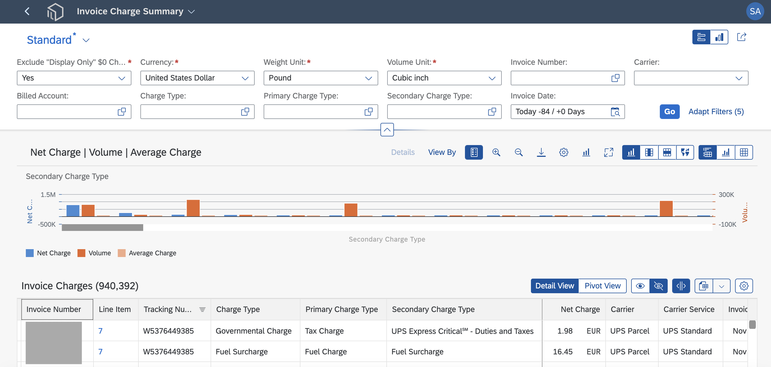Open the table view icon beside chart view
Image resolution: width=771 pixels, height=367 pixels.
click(x=744, y=152)
